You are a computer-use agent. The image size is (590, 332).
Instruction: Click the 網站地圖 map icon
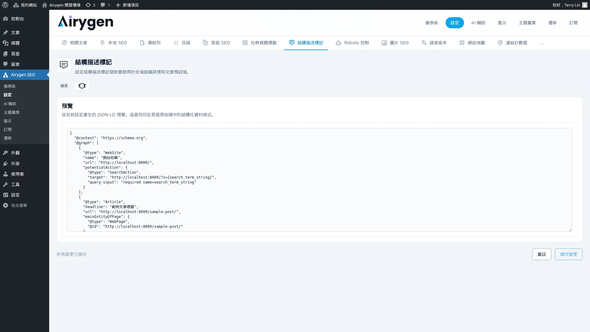(x=462, y=43)
